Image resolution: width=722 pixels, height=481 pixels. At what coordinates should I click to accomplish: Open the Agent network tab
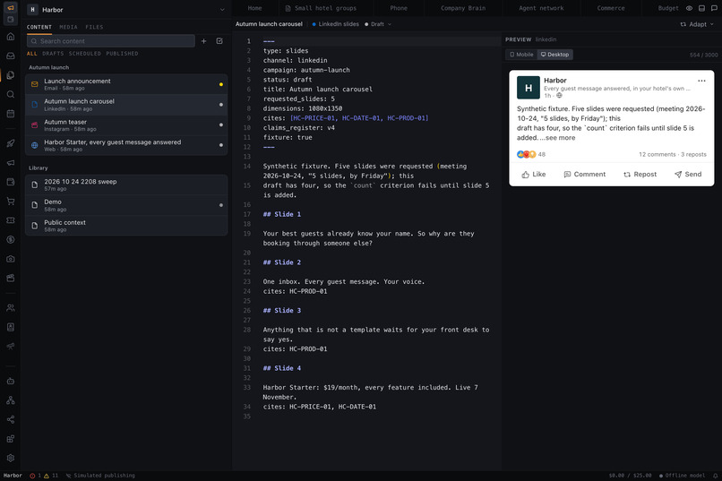[541, 8]
